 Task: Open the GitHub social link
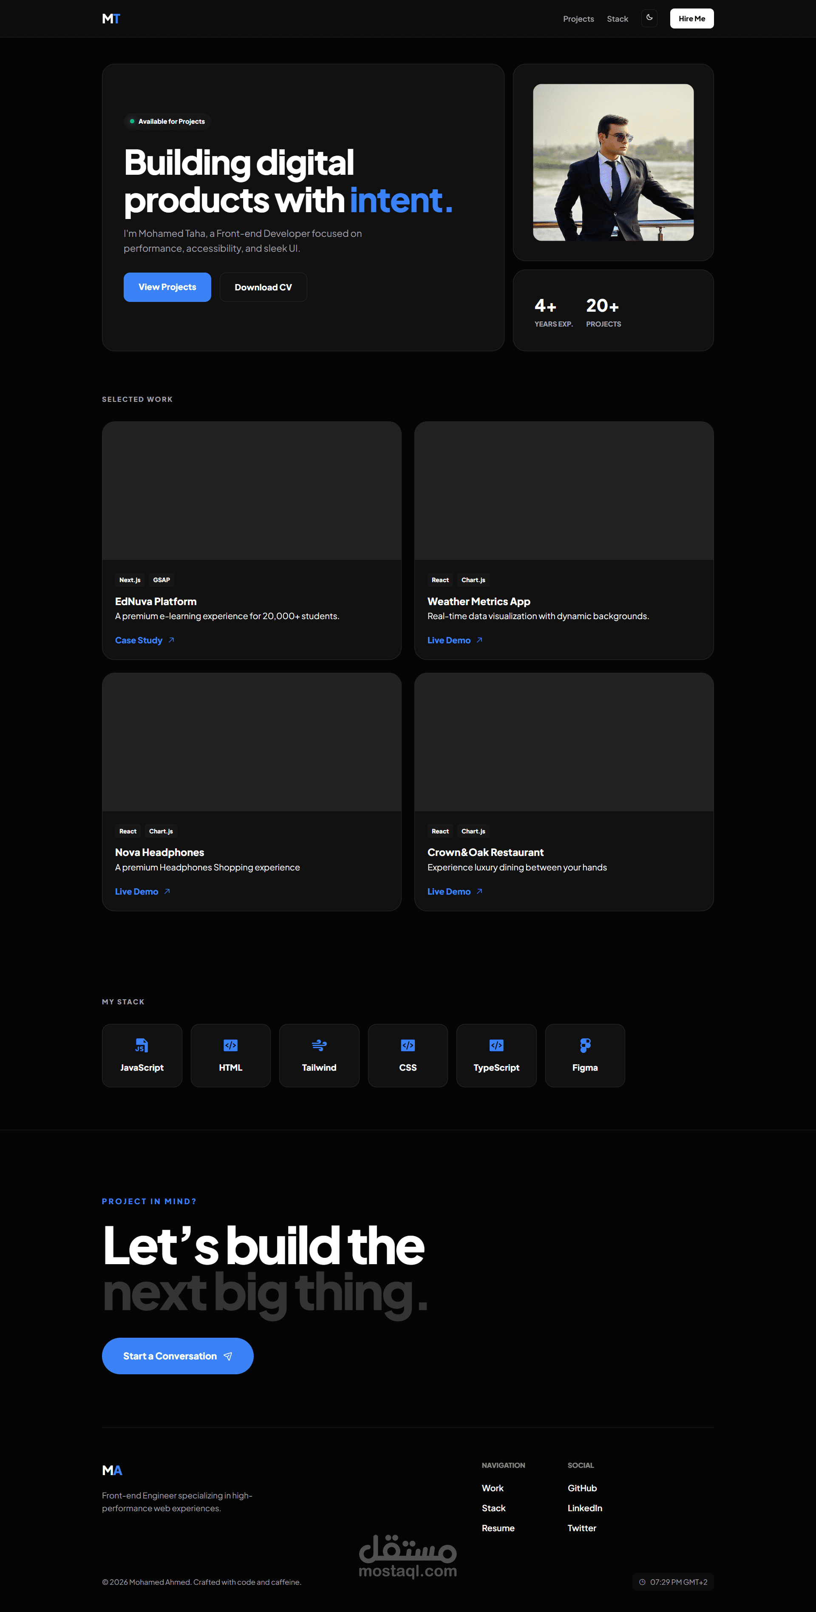tap(582, 1488)
